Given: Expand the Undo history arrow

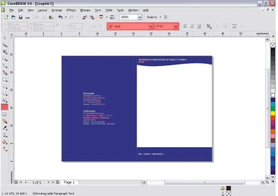Looking at the screenshot, I should 66,17.
